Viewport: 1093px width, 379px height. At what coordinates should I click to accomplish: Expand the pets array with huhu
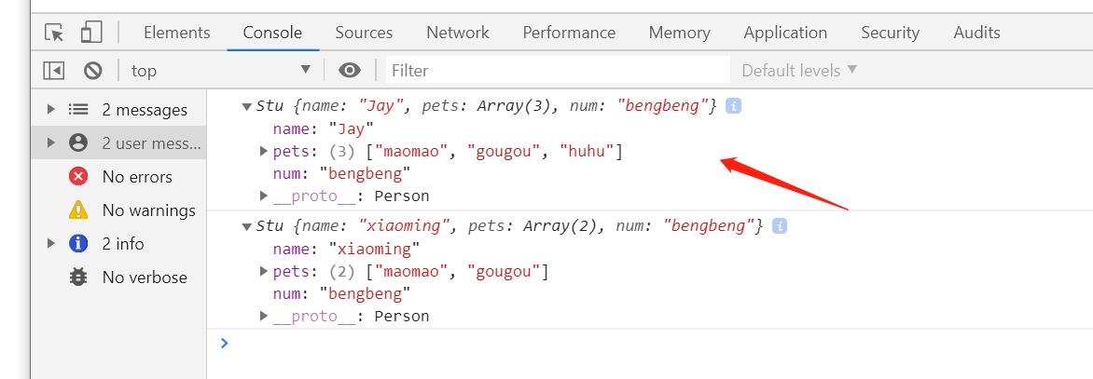pos(265,151)
